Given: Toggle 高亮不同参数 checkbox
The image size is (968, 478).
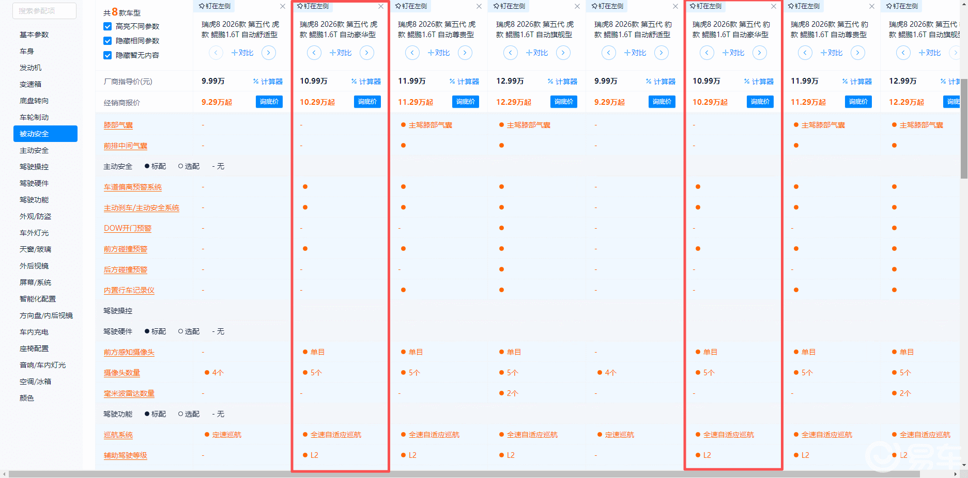Looking at the screenshot, I should (107, 26).
